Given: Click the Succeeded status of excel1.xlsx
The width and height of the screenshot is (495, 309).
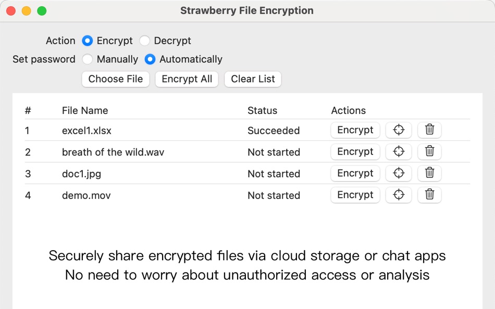Looking at the screenshot, I should click(x=274, y=130).
